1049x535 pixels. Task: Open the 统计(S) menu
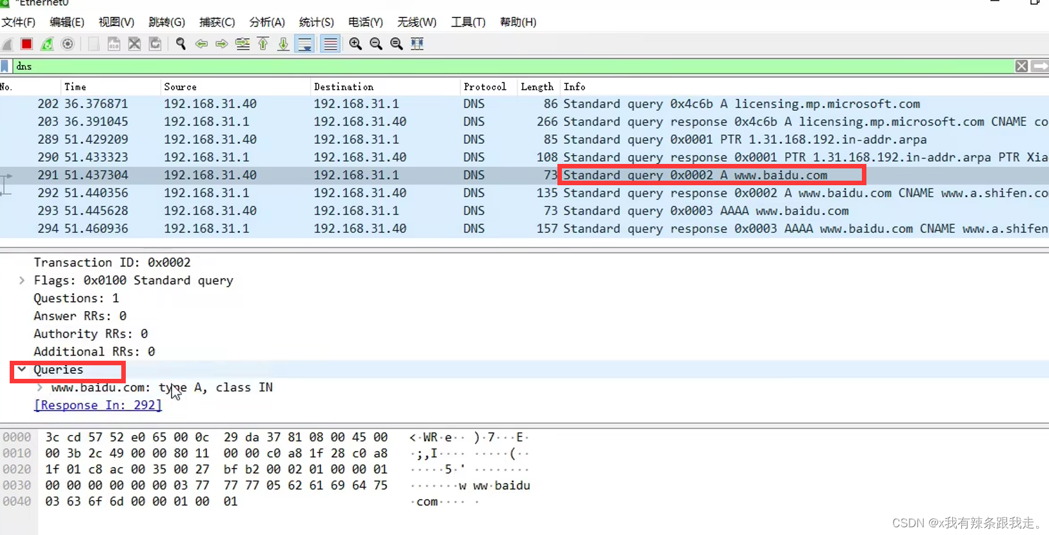click(316, 22)
